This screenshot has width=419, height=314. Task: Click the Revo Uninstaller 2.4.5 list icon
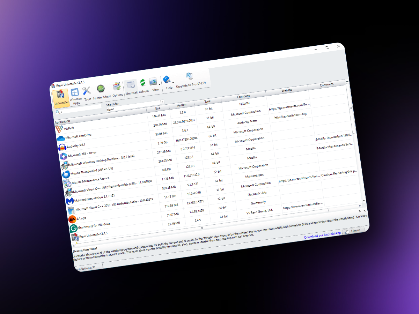tap(75, 237)
